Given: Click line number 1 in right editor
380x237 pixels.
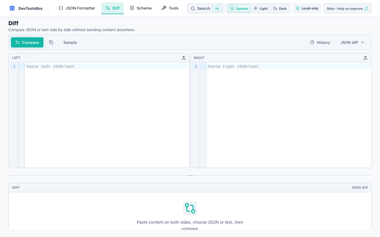Looking at the screenshot, I should (196, 66).
